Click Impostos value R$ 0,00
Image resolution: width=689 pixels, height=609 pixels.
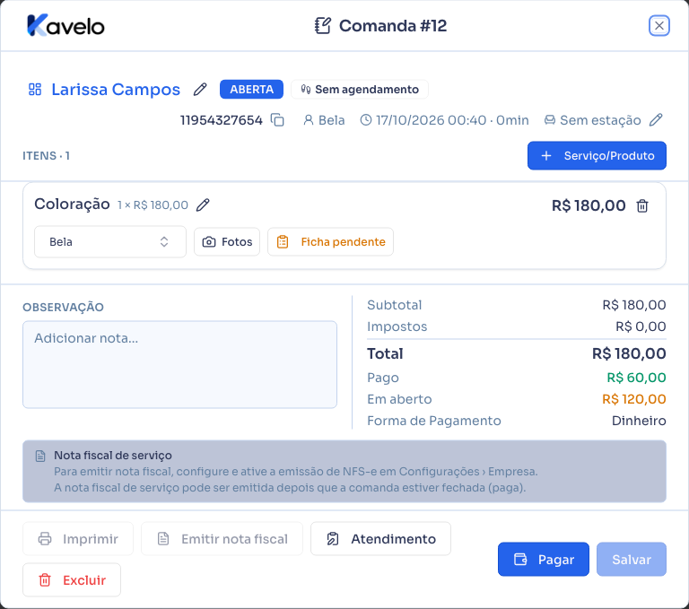click(641, 326)
